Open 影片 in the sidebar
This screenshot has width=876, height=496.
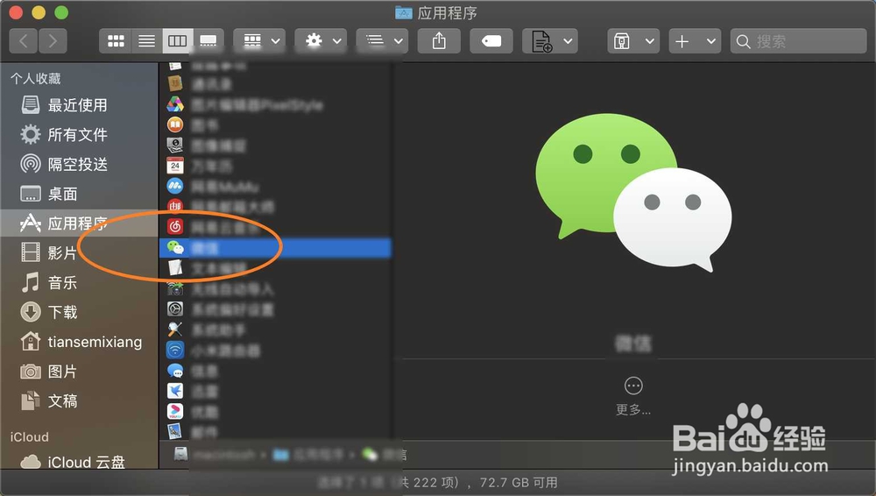pos(79,252)
